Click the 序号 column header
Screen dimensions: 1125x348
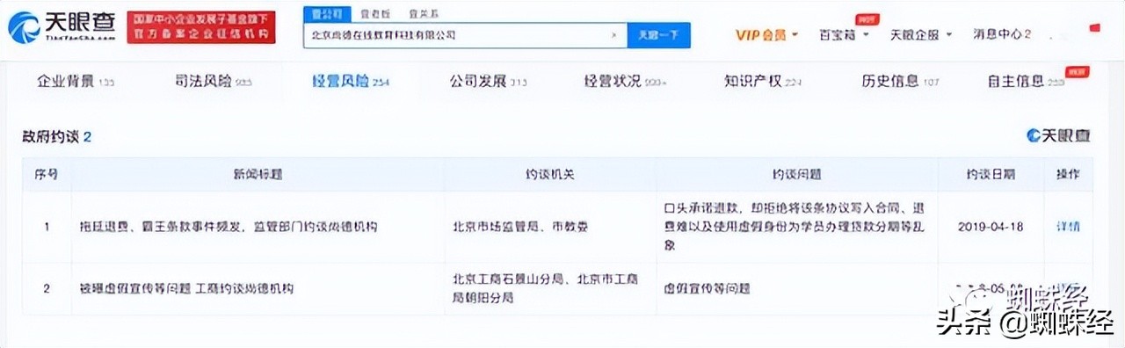coord(47,174)
